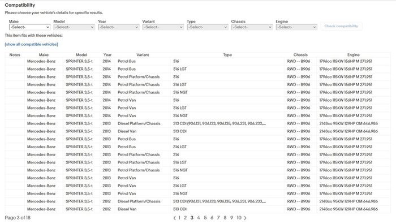Viewport: 396px width, 224px height.
Task: Go to next page arrow
Action: (245, 218)
